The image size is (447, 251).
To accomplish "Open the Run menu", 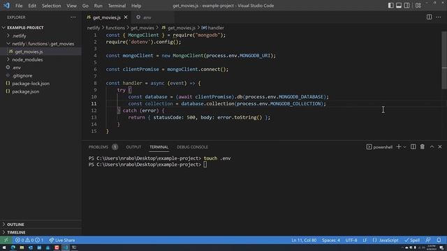I will [98, 6].
